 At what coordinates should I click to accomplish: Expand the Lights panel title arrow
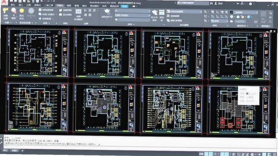[11, 23]
